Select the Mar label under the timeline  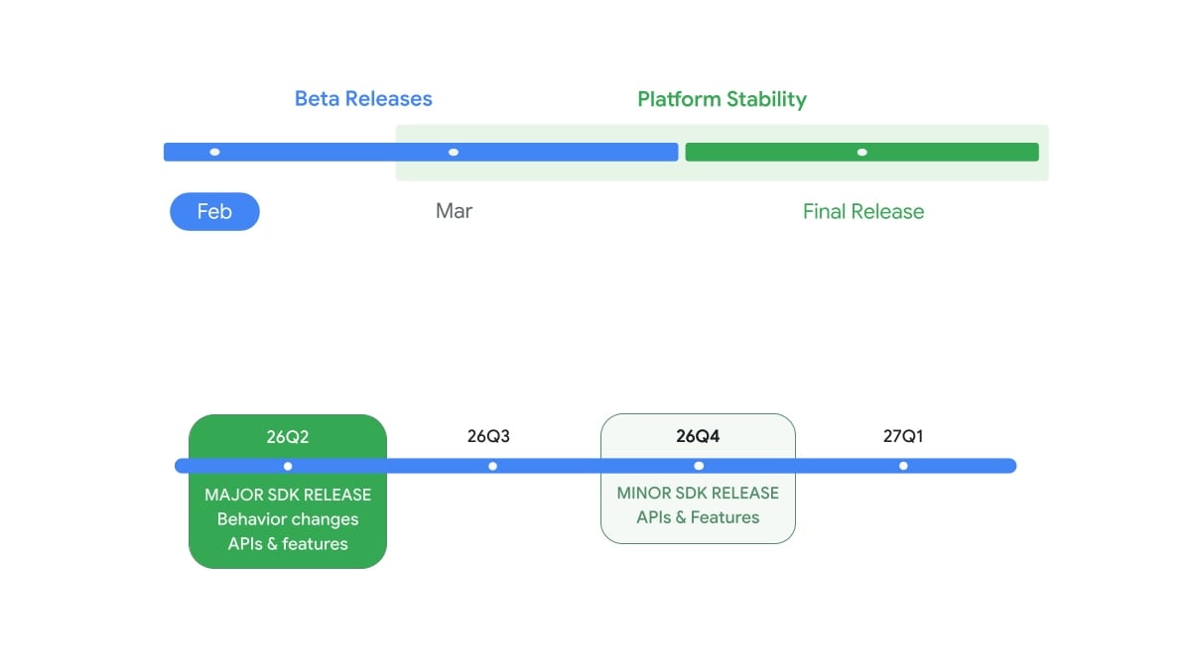pyautogui.click(x=454, y=211)
